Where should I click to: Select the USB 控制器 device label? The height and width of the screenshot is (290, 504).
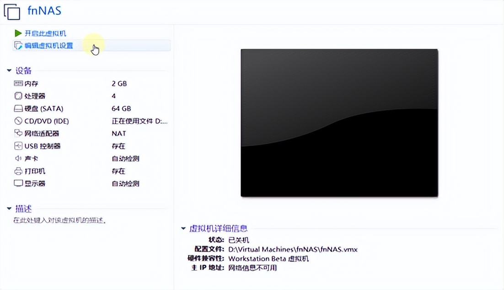43,146
